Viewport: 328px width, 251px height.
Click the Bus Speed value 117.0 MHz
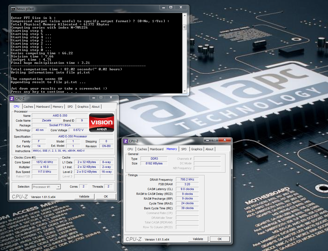[45, 172]
